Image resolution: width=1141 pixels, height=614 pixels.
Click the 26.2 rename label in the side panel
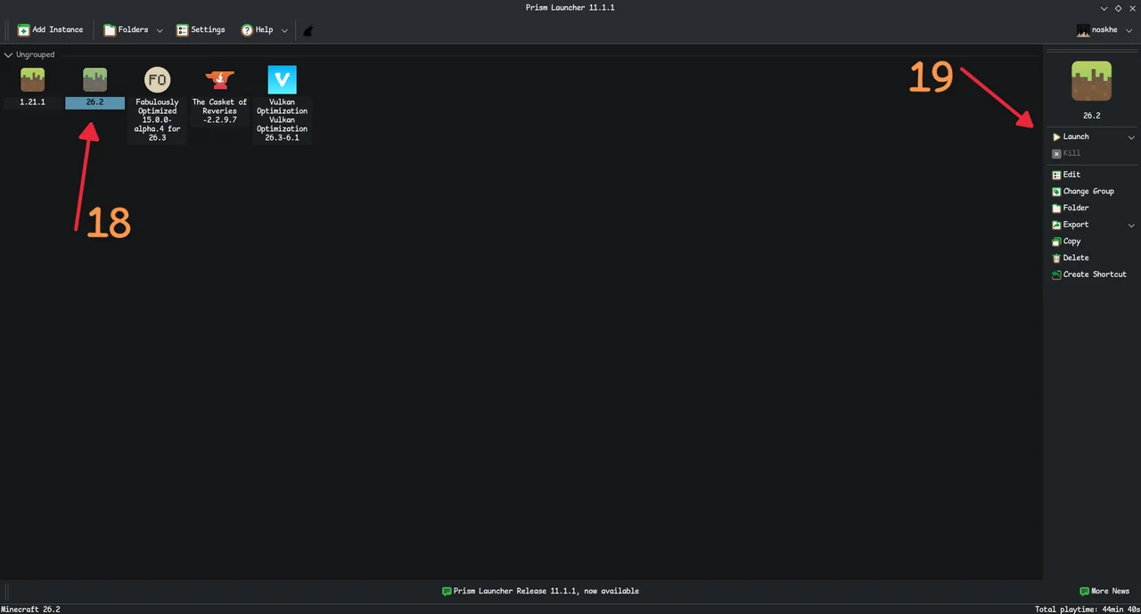coord(1091,116)
